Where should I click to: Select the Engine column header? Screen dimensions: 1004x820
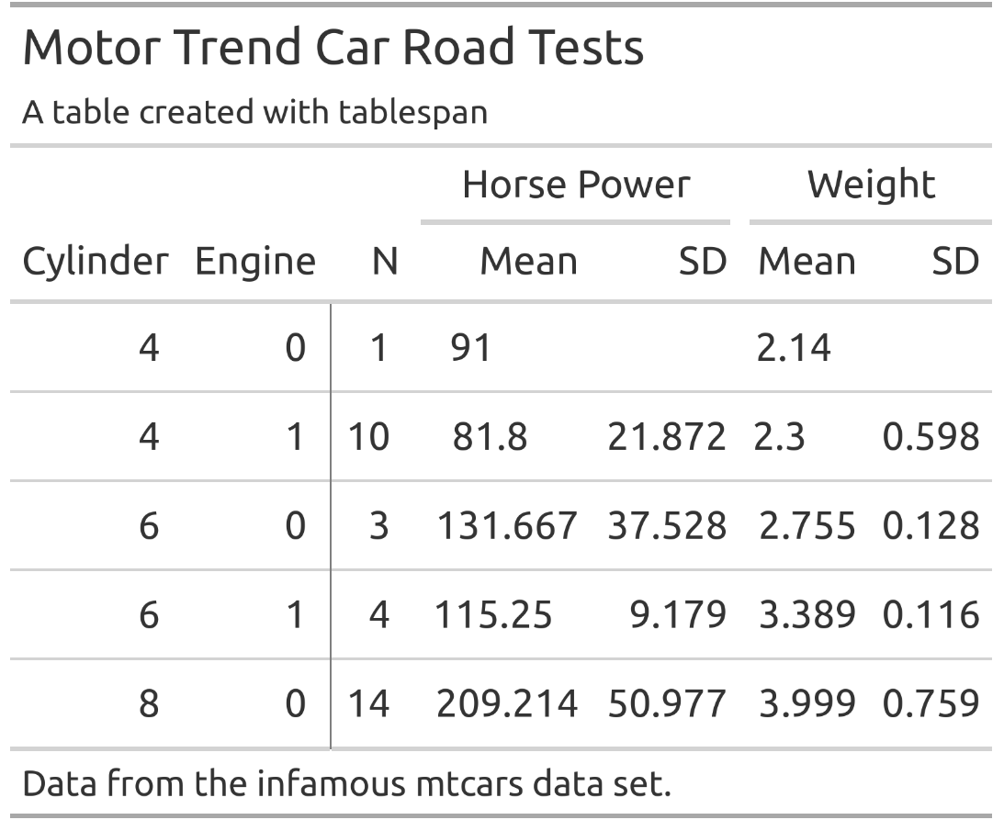[254, 263]
